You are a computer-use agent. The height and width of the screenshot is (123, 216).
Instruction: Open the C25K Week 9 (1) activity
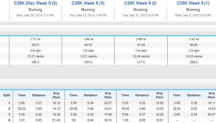193,3
